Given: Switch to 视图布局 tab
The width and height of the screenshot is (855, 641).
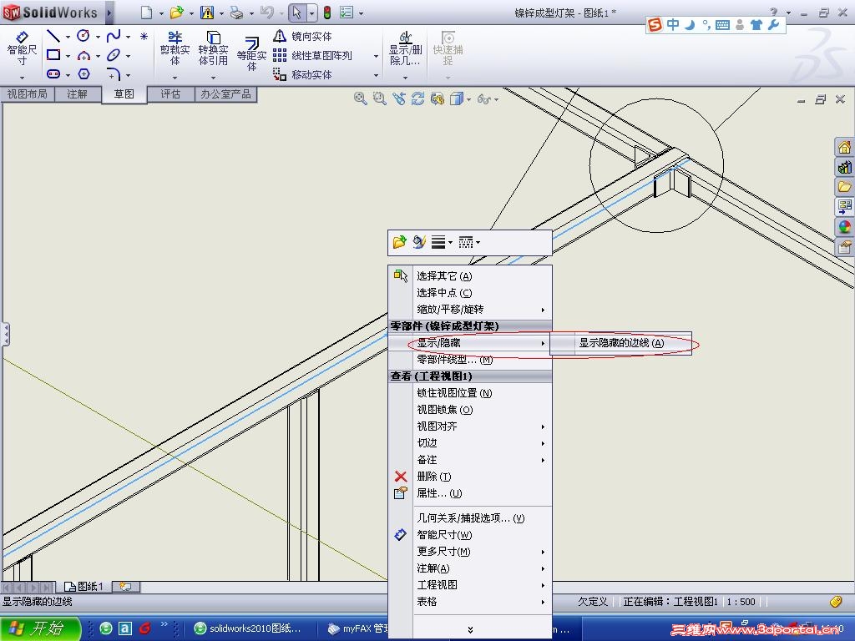Looking at the screenshot, I should 28,93.
